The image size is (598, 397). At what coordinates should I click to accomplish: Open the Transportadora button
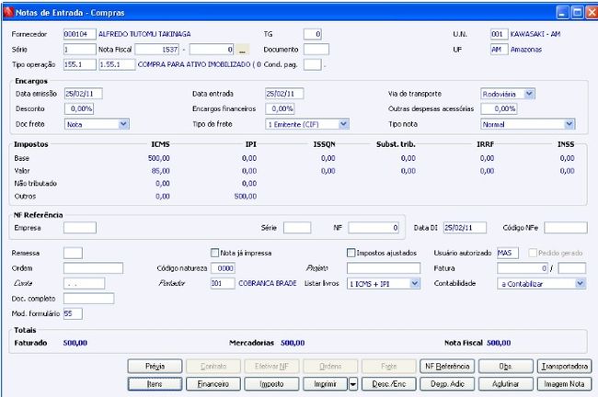[565, 366]
